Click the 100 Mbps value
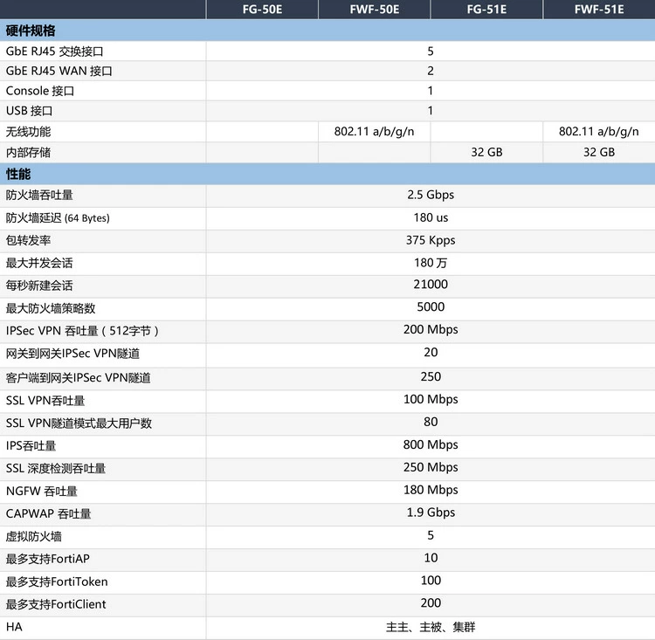This screenshot has width=655, height=640. 431,399
